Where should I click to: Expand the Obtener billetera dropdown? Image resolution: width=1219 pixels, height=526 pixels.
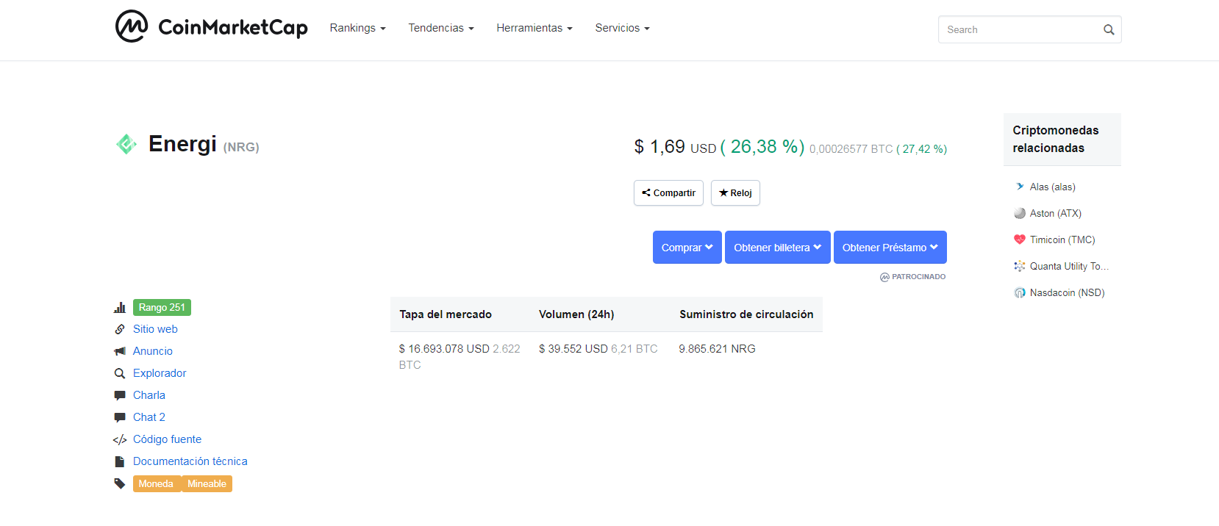[x=778, y=248]
